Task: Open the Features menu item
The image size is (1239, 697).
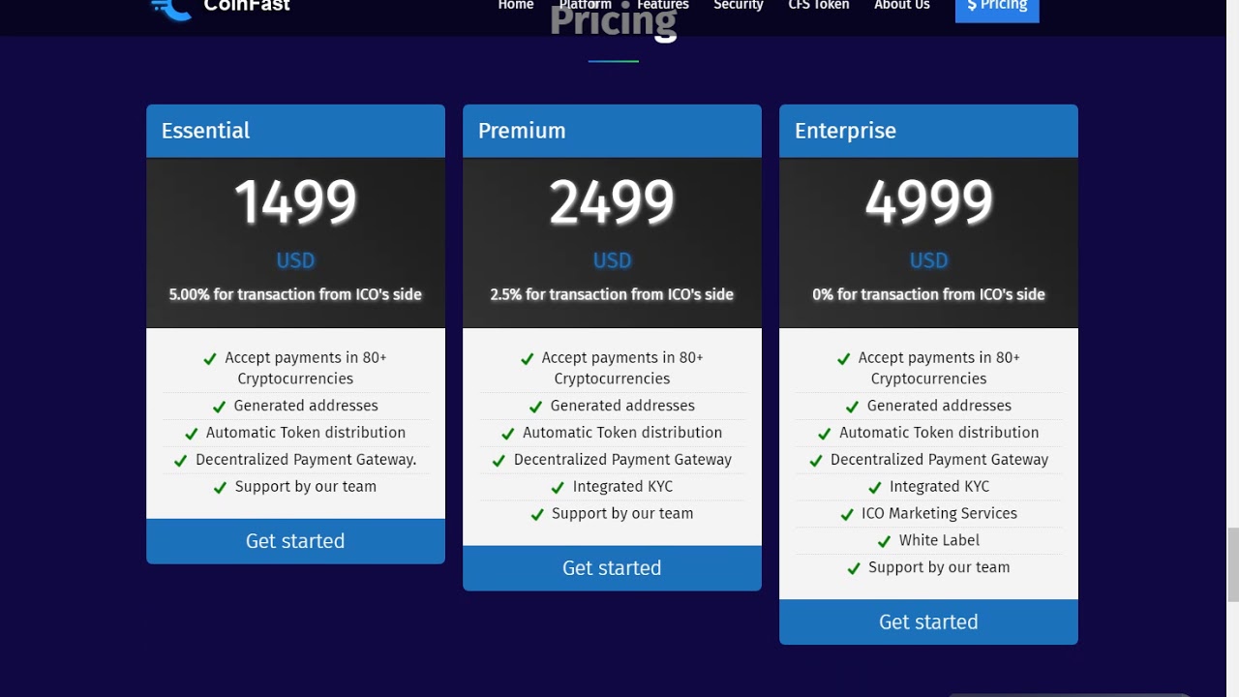Action: (x=663, y=6)
